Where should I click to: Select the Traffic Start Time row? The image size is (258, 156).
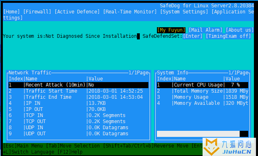click(79, 91)
